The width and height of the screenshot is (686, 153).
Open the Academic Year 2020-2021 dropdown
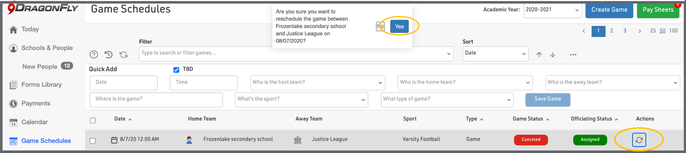(552, 10)
